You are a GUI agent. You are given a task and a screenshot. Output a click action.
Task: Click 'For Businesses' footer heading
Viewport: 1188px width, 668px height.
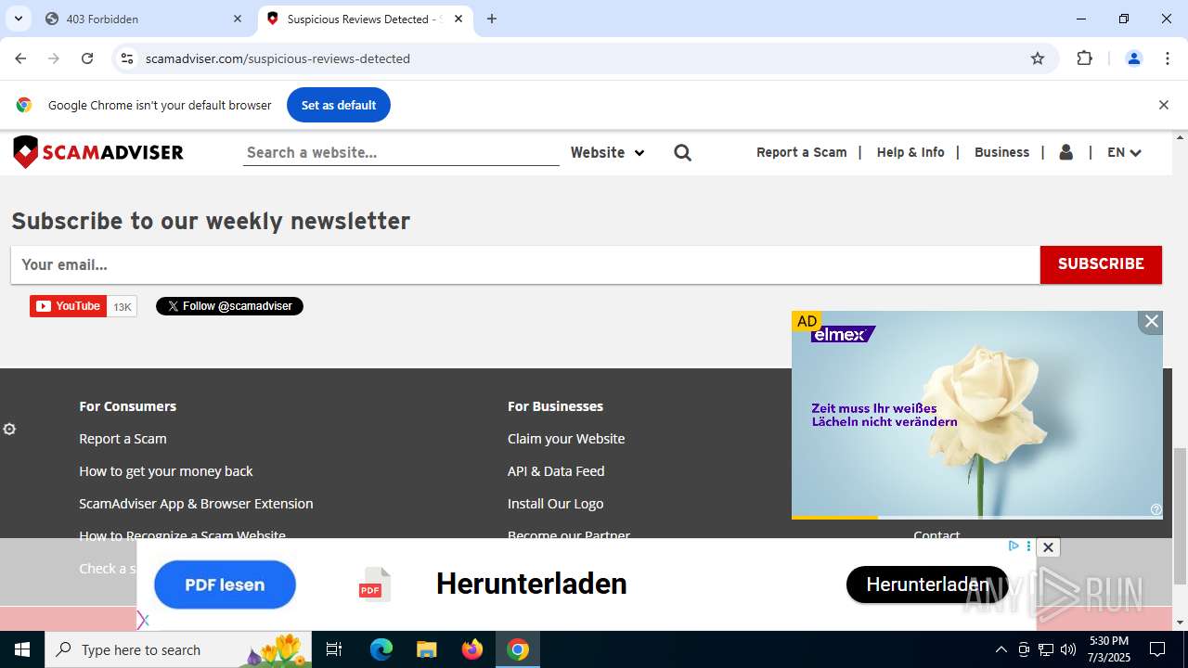555,406
